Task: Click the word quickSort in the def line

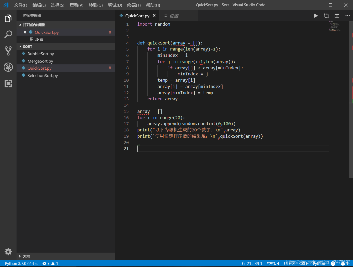Action: (x=159, y=43)
